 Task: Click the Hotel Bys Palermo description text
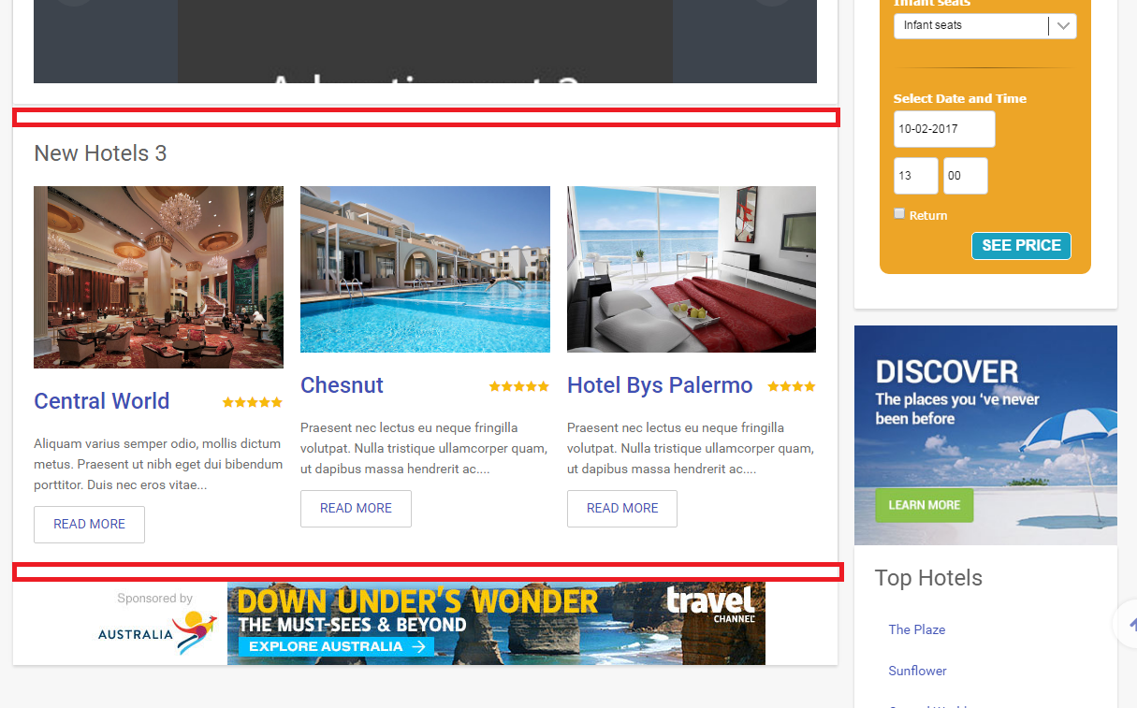691,448
